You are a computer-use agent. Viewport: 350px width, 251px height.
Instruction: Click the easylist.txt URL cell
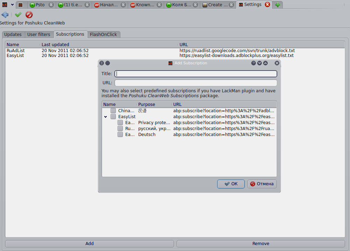pyautogui.click(x=237, y=56)
